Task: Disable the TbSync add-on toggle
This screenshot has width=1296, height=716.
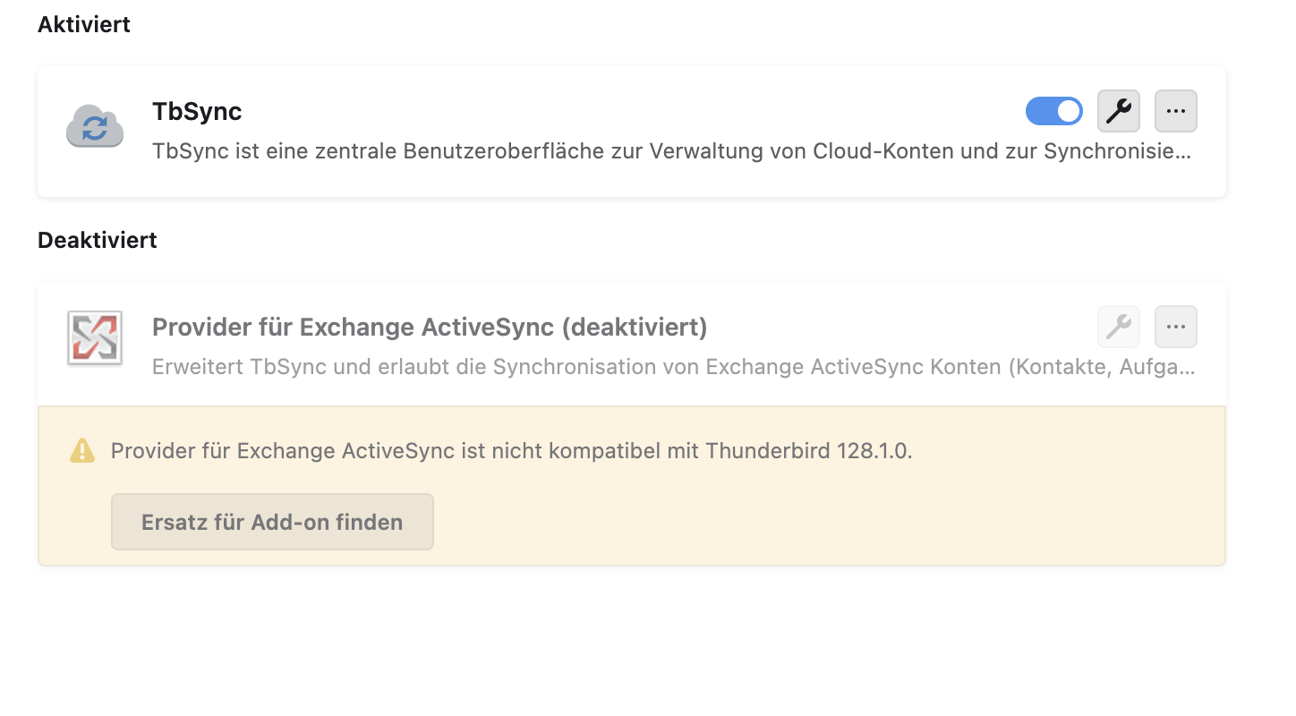Action: (x=1054, y=112)
